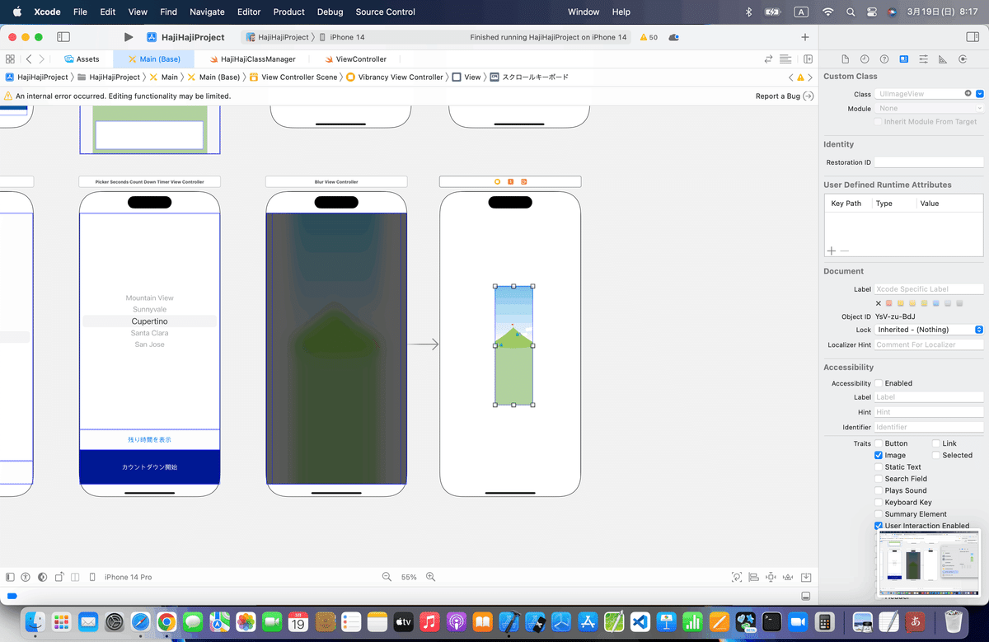The width and height of the screenshot is (989, 642).
Task: Show the 50 warnings indicator
Action: pos(648,37)
